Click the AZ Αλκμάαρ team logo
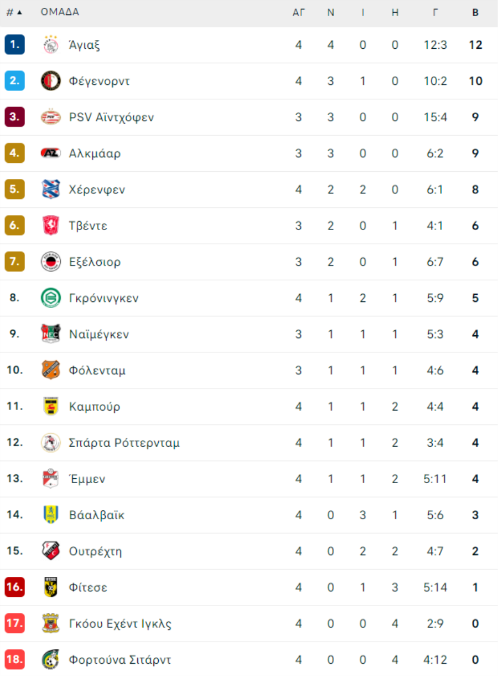The image size is (498, 676). click(x=51, y=153)
